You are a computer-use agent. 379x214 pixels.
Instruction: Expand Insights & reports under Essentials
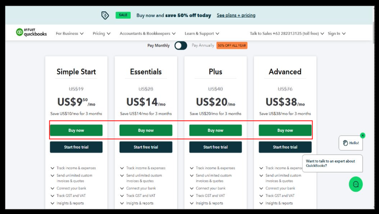[x=137, y=203]
